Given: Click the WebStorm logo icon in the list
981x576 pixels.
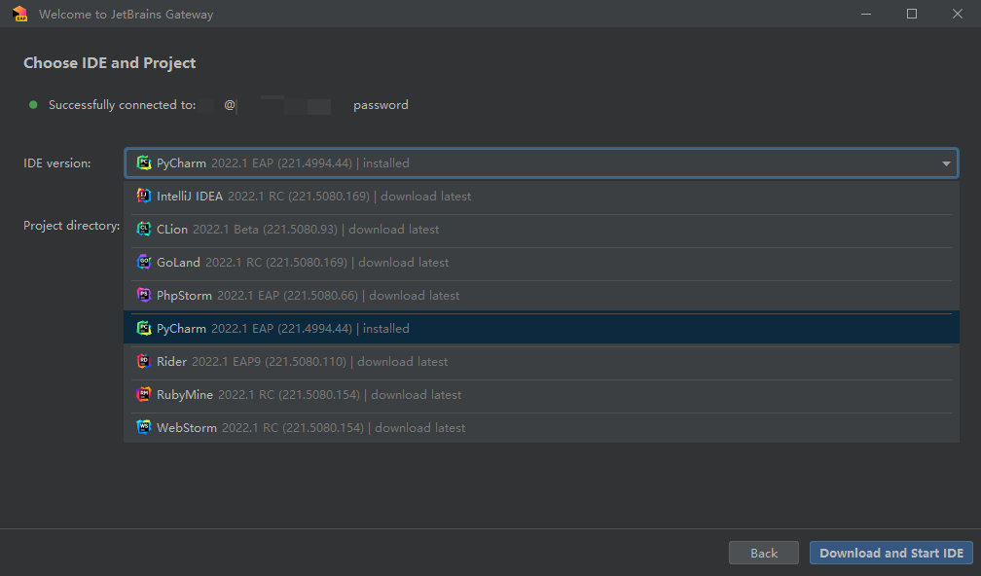Looking at the screenshot, I should pyautogui.click(x=144, y=428).
